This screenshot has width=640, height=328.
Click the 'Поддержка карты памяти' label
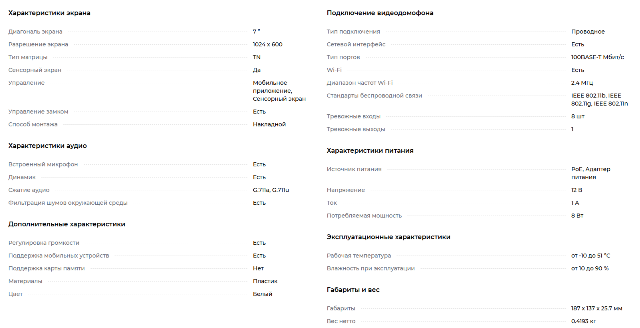pyautogui.click(x=46, y=268)
